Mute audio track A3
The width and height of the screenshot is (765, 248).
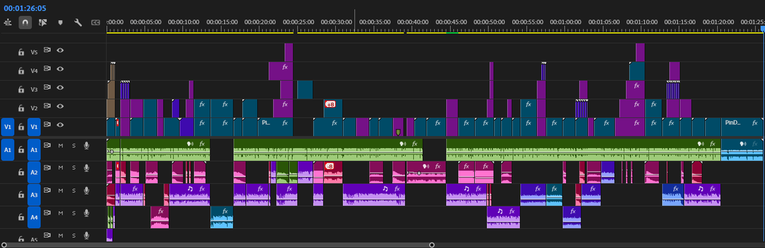click(61, 191)
